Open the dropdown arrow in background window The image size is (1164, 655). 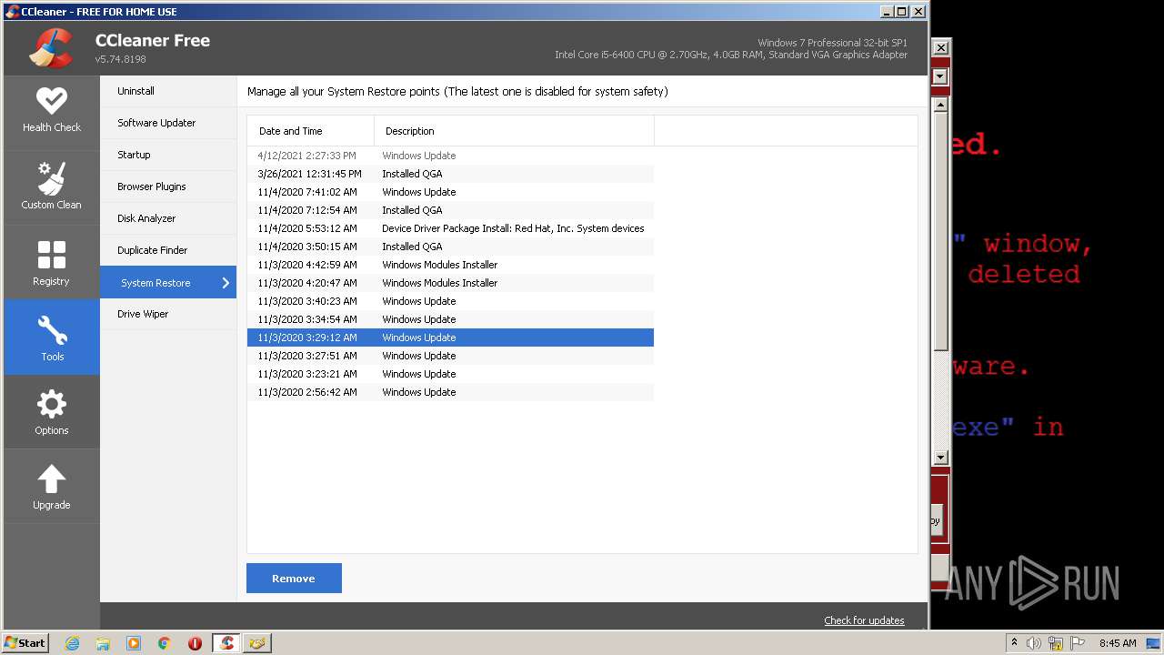pos(941,76)
